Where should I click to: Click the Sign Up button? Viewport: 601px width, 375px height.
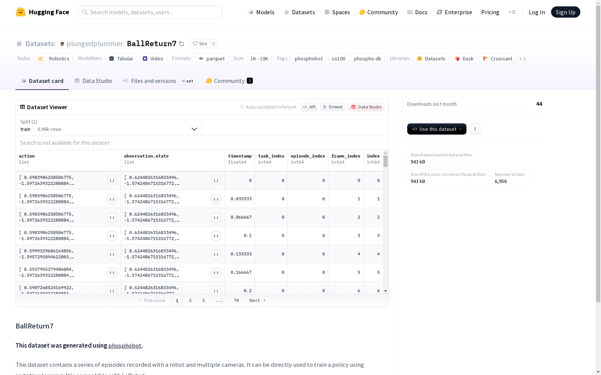(x=565, y=12)
